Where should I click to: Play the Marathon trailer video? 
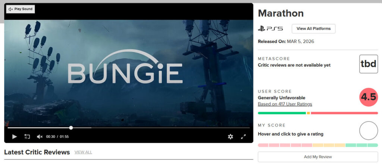(15, 137)
